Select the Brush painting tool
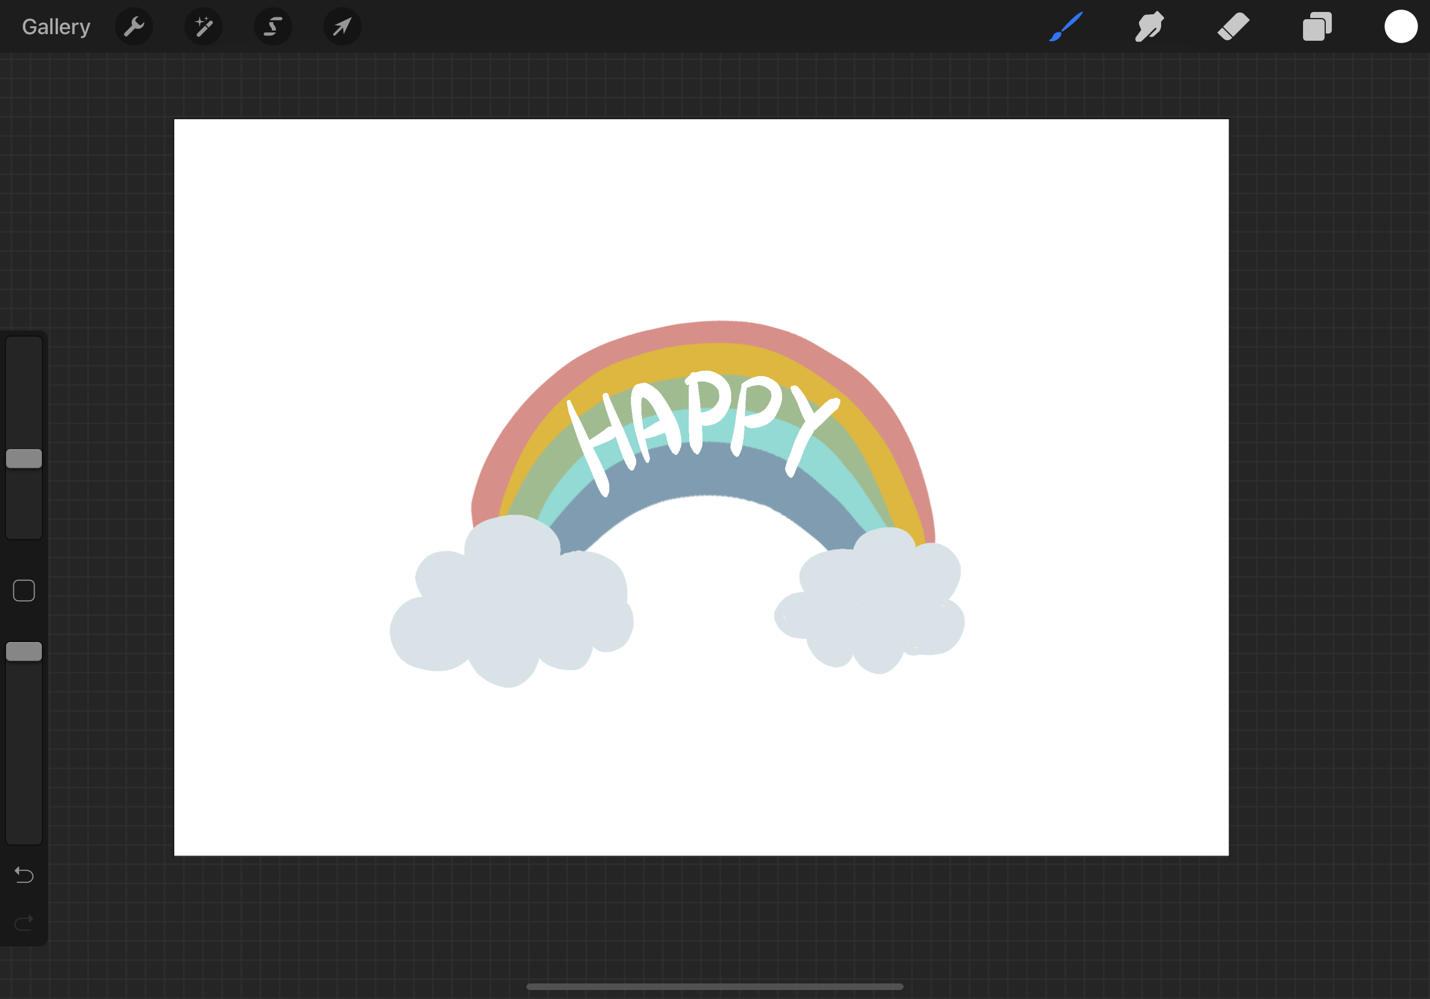The width and height of the screenshot is (1430, 999). 1067,26
